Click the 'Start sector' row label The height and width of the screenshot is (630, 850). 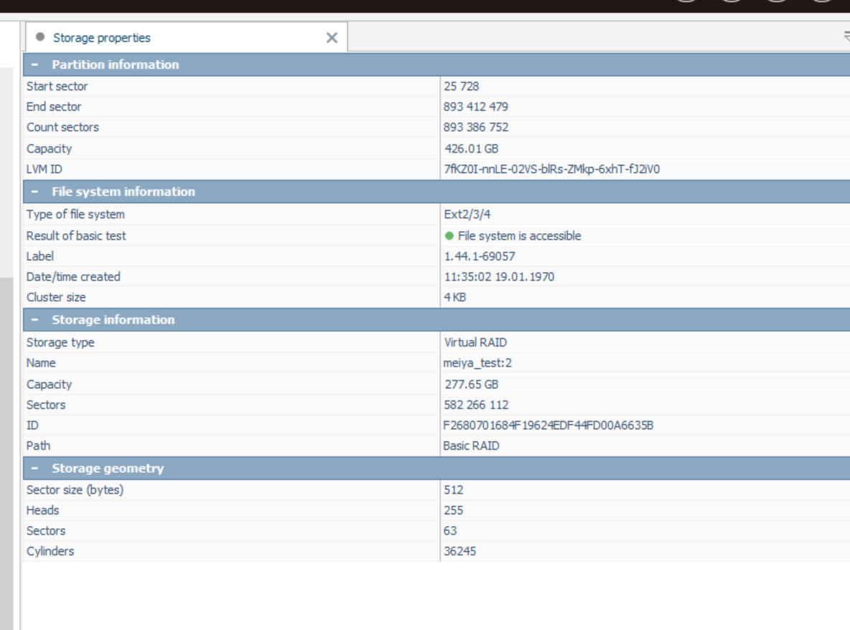tap(57, 86)
